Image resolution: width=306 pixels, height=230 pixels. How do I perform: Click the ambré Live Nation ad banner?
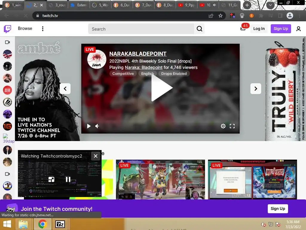[x=48, y=89]
